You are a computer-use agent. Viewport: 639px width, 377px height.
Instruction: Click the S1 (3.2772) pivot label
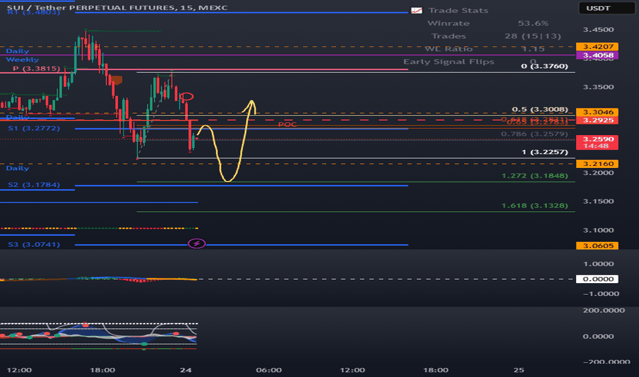pyautogui.click(x=34, y=128)
